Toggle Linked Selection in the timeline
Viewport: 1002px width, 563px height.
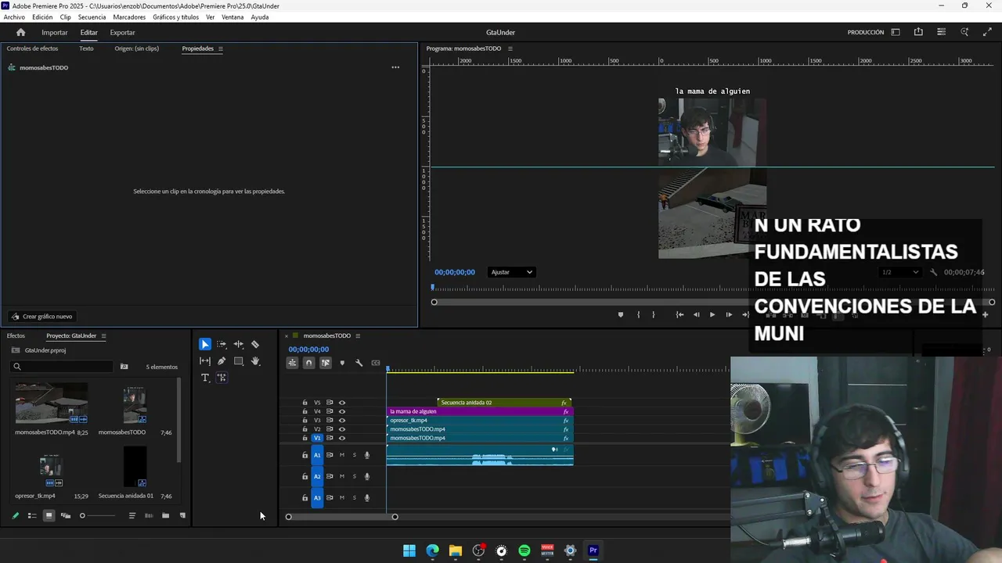coord(326,363)
